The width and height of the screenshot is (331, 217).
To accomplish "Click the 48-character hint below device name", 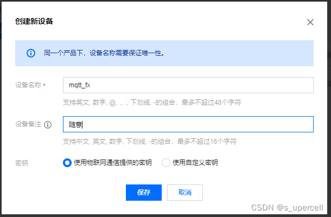I will [x=151, y=102].
